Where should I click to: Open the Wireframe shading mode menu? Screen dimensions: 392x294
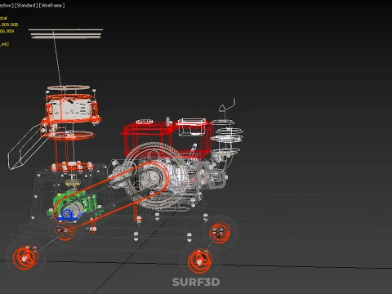click(x=51, y=6)
